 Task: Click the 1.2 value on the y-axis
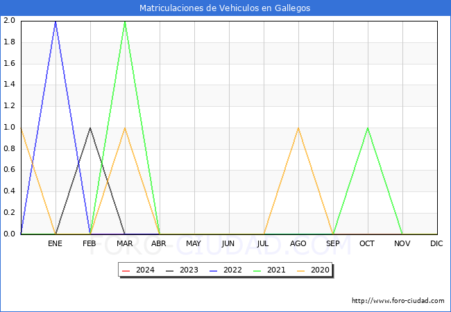click(9, 105)
